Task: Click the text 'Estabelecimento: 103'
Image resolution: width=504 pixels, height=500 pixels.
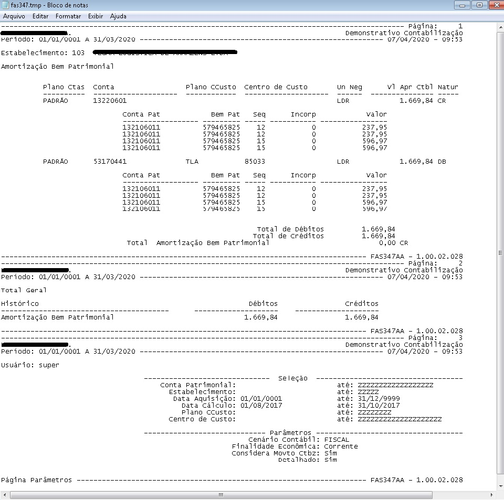Action: click(43, 53)
